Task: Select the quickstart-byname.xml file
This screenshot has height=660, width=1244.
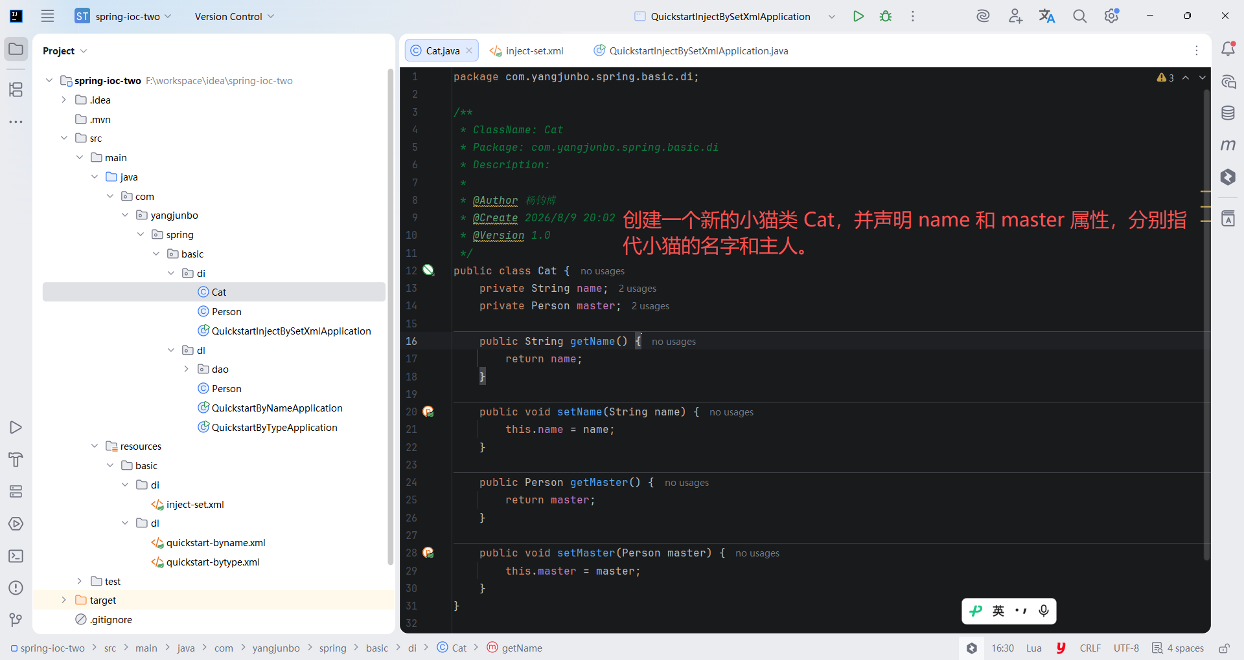Action: (x=216, y=542)
